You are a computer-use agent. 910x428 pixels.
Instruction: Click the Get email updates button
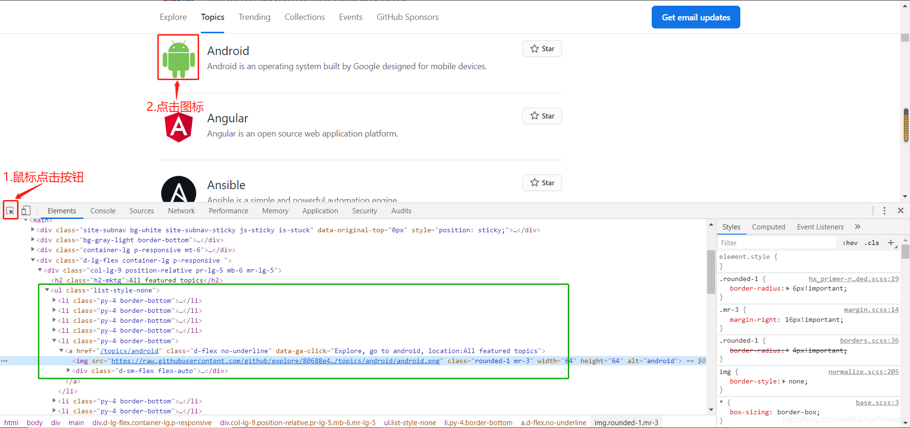(x=696, y=17)
